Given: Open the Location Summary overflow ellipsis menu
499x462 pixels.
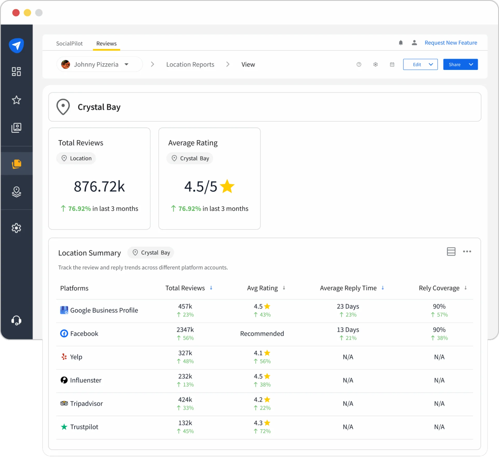Looking at the screenshot, I should [x=467, y=251].
